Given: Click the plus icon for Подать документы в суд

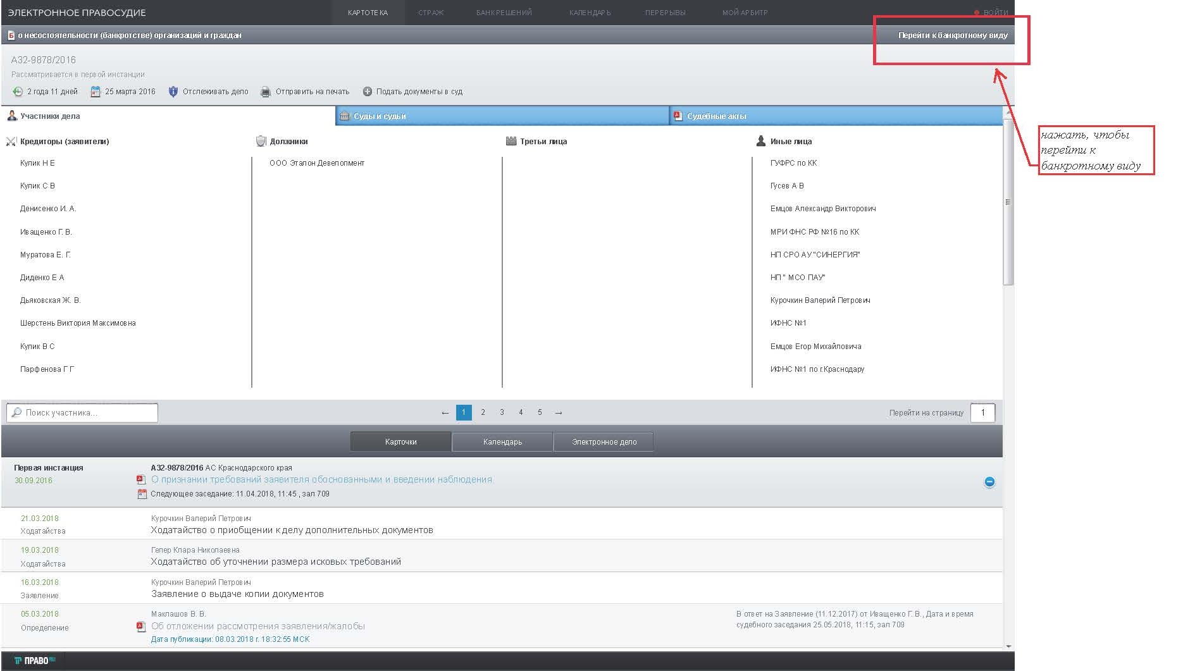Looking at the screenshot, I should pos(368,92).
